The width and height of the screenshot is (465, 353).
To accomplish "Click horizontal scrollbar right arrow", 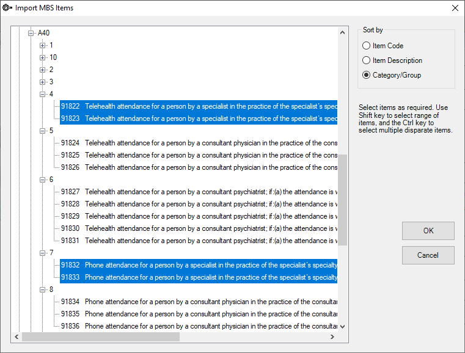I will 332,337.
